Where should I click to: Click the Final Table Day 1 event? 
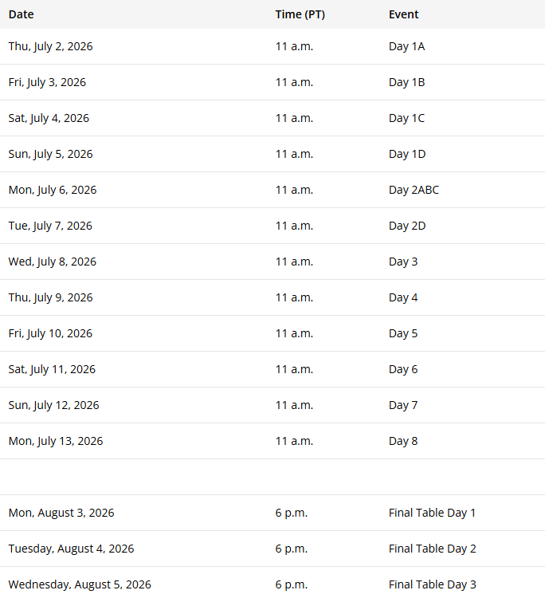point(432,513)
